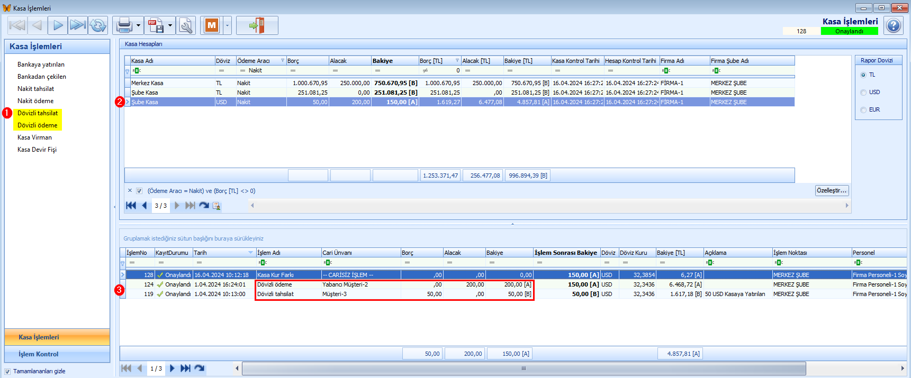Select Nakit tahsilat menu item

[x=35, y=89]
